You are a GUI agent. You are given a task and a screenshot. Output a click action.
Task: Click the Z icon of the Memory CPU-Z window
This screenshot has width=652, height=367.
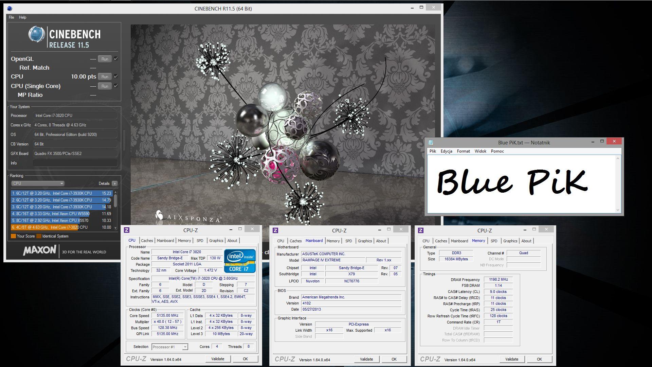click(421, 230)
